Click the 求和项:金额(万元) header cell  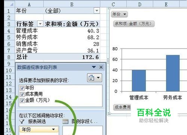pos(72,24)
